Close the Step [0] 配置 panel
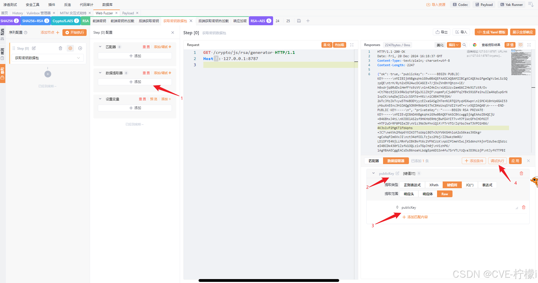 (173, 33)
